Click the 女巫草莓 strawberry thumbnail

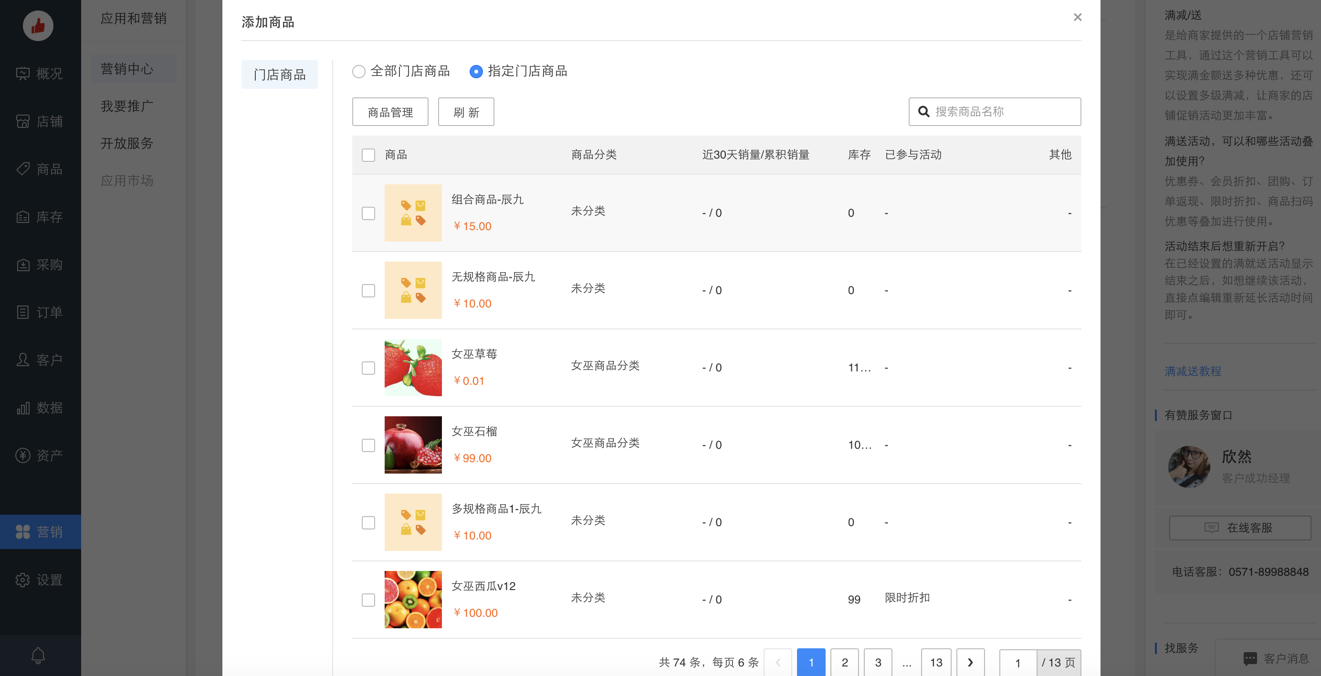click(x=413, y=367)
